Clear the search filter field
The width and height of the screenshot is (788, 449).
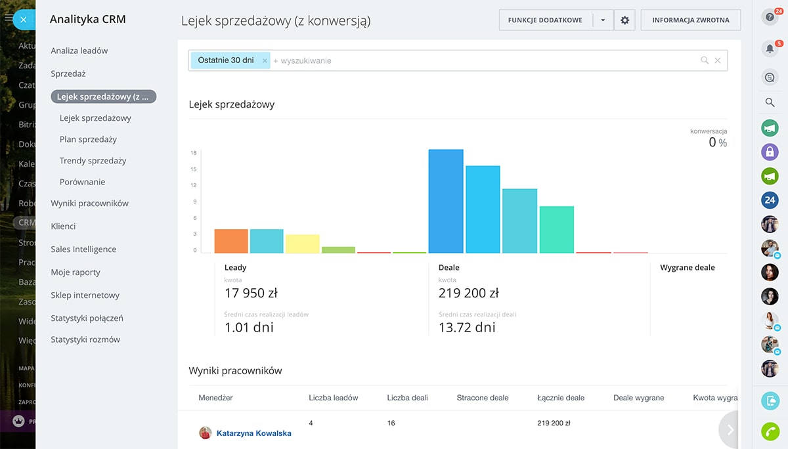(x=718, y=60)
